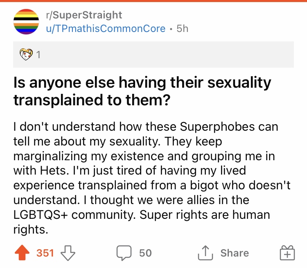Click the orange bar at the top
The height and width of the screenshot is (268, 307).
(153, 1)
